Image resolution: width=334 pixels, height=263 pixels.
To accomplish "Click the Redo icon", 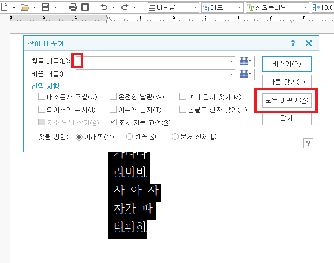I will point(125,7).
